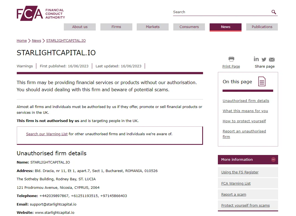296x216 pixels.
Task: Click the Name: STARLIGHTCAPITAL.IO line
Action: coord(43,162)
